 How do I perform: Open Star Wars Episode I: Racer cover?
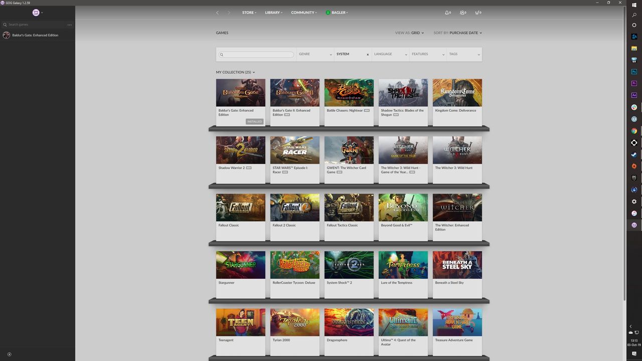[295, 150]
